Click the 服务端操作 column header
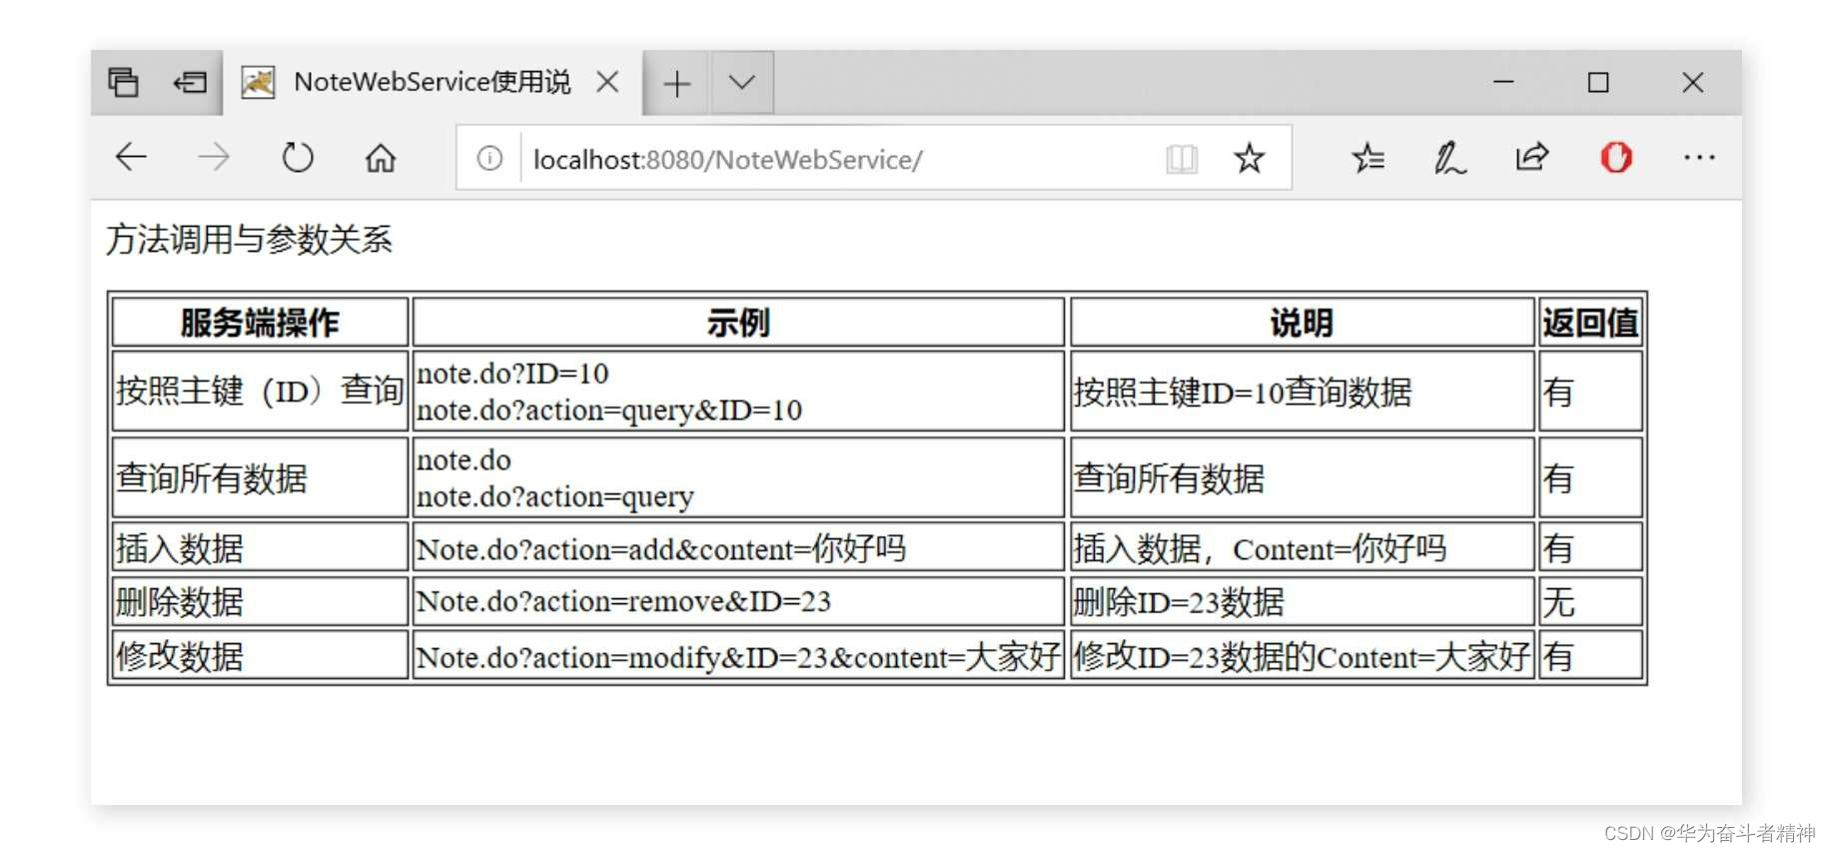Image resolution: width=1830 pixels, height=852 pixels. coord(260,323)
